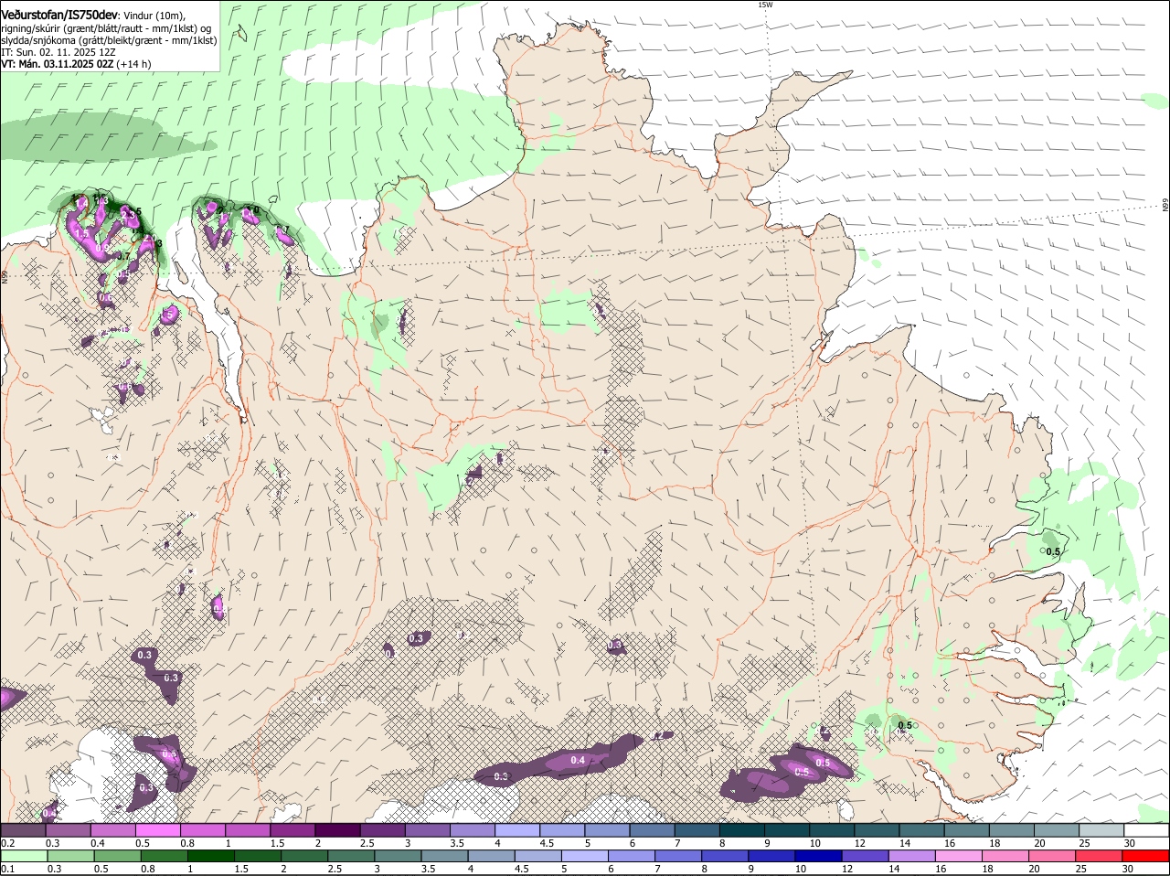Select the '0.5' value on the far east coast

(x=1053, y=551)
